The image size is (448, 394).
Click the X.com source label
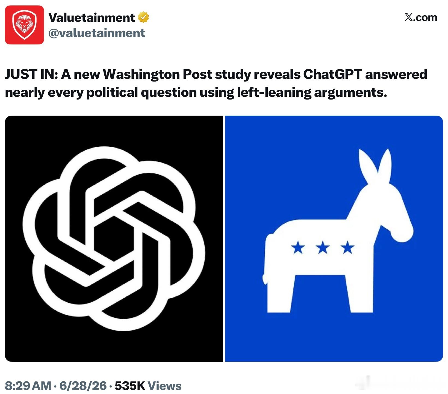[421, 17]
